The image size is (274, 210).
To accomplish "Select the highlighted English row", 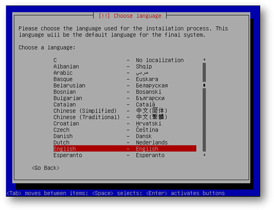I will (x=125, y=149).
